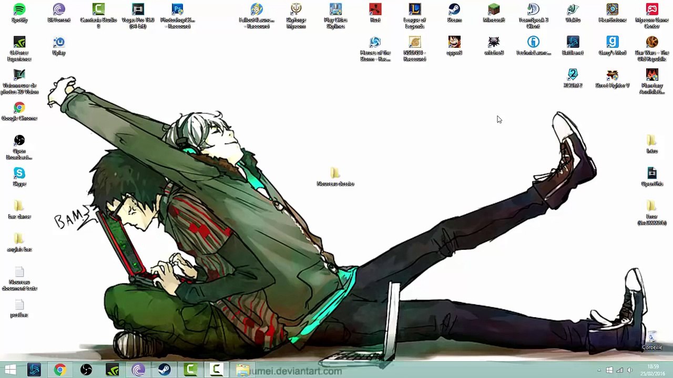The width and height of the screenshot is (673, 378).
Task: Select the Uplay desktop icon
Action: [x=59, y=46]
